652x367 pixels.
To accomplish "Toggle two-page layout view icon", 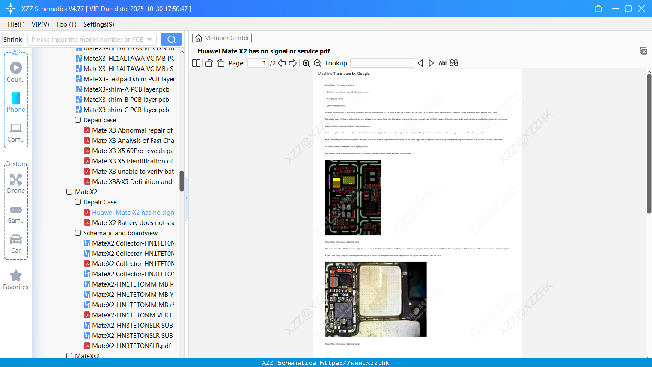I will coord(196,63).
